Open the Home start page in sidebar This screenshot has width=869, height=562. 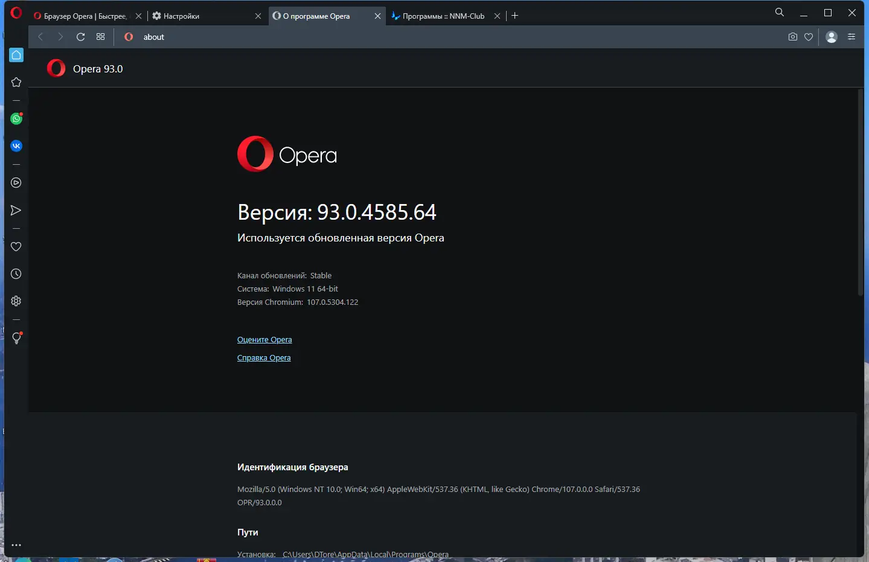pyautogui.click(x=16, y=55)
